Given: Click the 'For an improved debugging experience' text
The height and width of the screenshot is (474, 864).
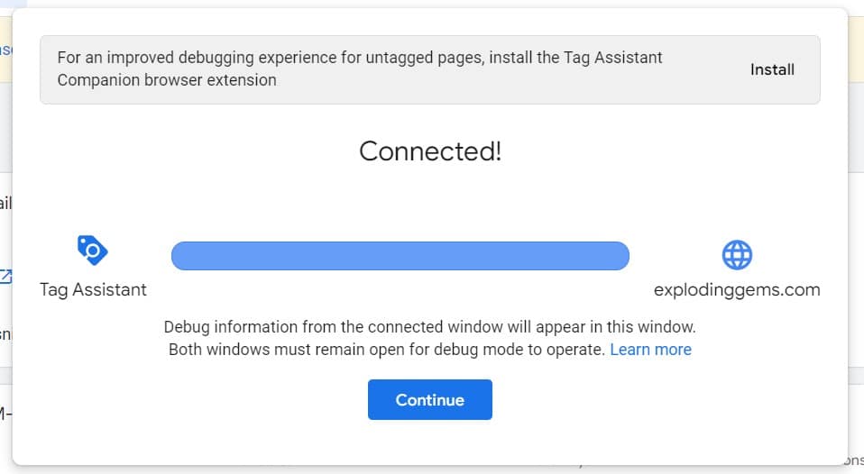Looking at the screenshot, I should click(360, 58).
